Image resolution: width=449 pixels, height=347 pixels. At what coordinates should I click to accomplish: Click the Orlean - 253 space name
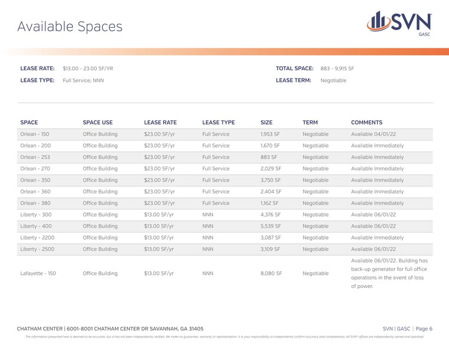[x=35, y=158]
